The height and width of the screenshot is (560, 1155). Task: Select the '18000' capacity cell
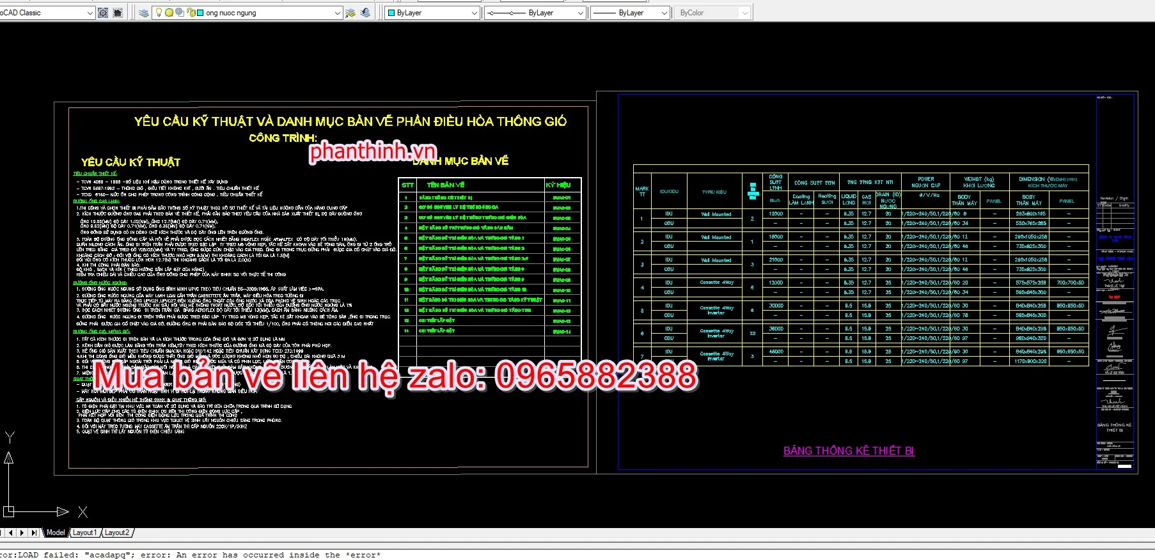point(776,237)
